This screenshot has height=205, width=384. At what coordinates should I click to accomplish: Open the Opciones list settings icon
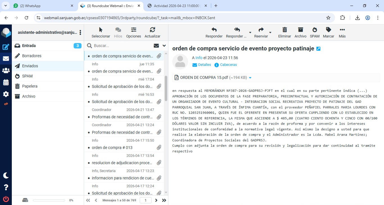click(134, 30)
